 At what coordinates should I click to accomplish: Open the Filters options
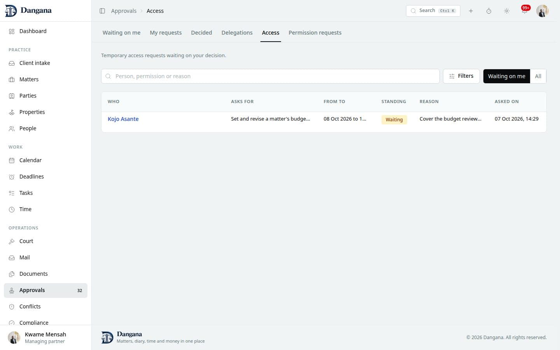461,76
